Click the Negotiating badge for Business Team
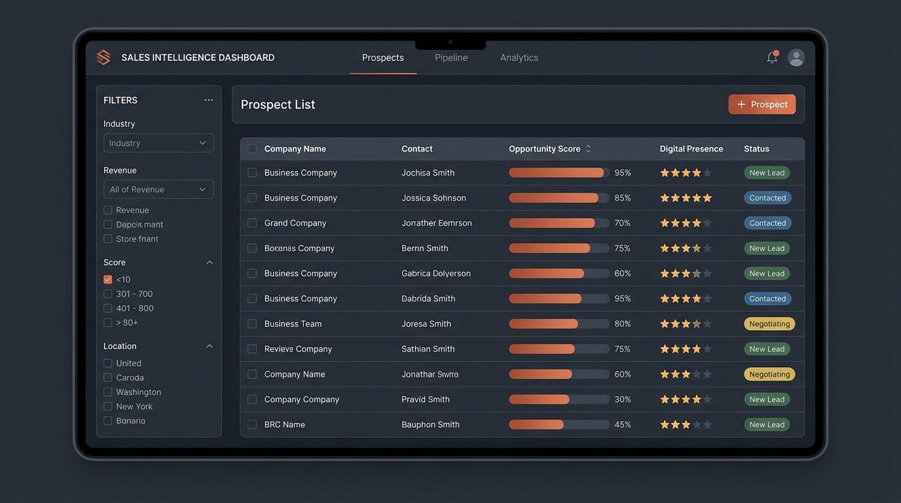This screenshot has height=503, width=901. 769,324
